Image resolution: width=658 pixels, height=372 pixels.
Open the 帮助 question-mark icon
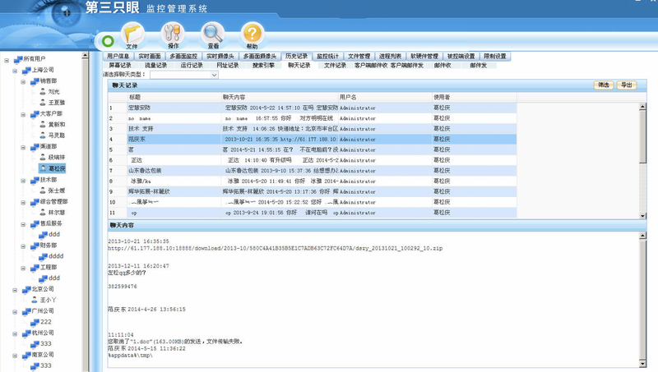click(x=253, y=35)
